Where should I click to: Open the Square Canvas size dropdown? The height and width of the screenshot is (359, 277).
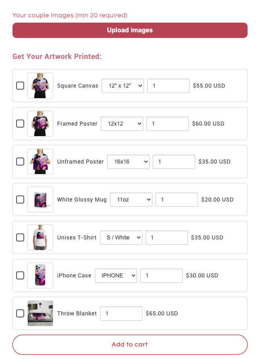point(123,86)
